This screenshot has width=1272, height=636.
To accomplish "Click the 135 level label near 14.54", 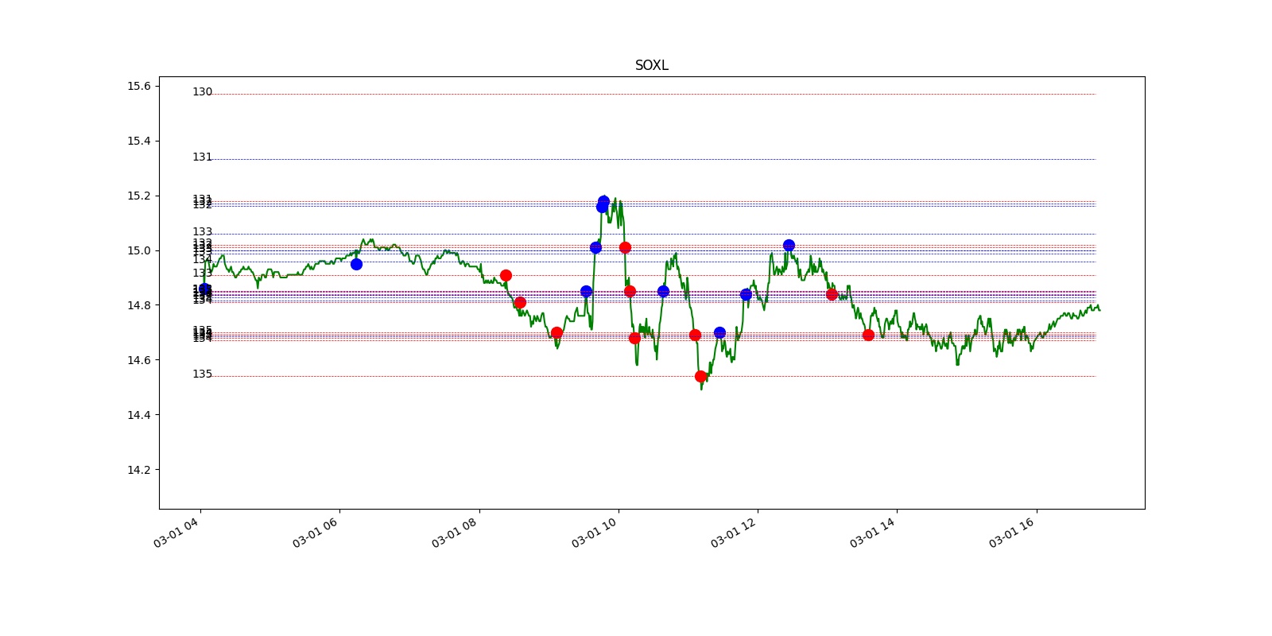I will (x=202, y=374).
